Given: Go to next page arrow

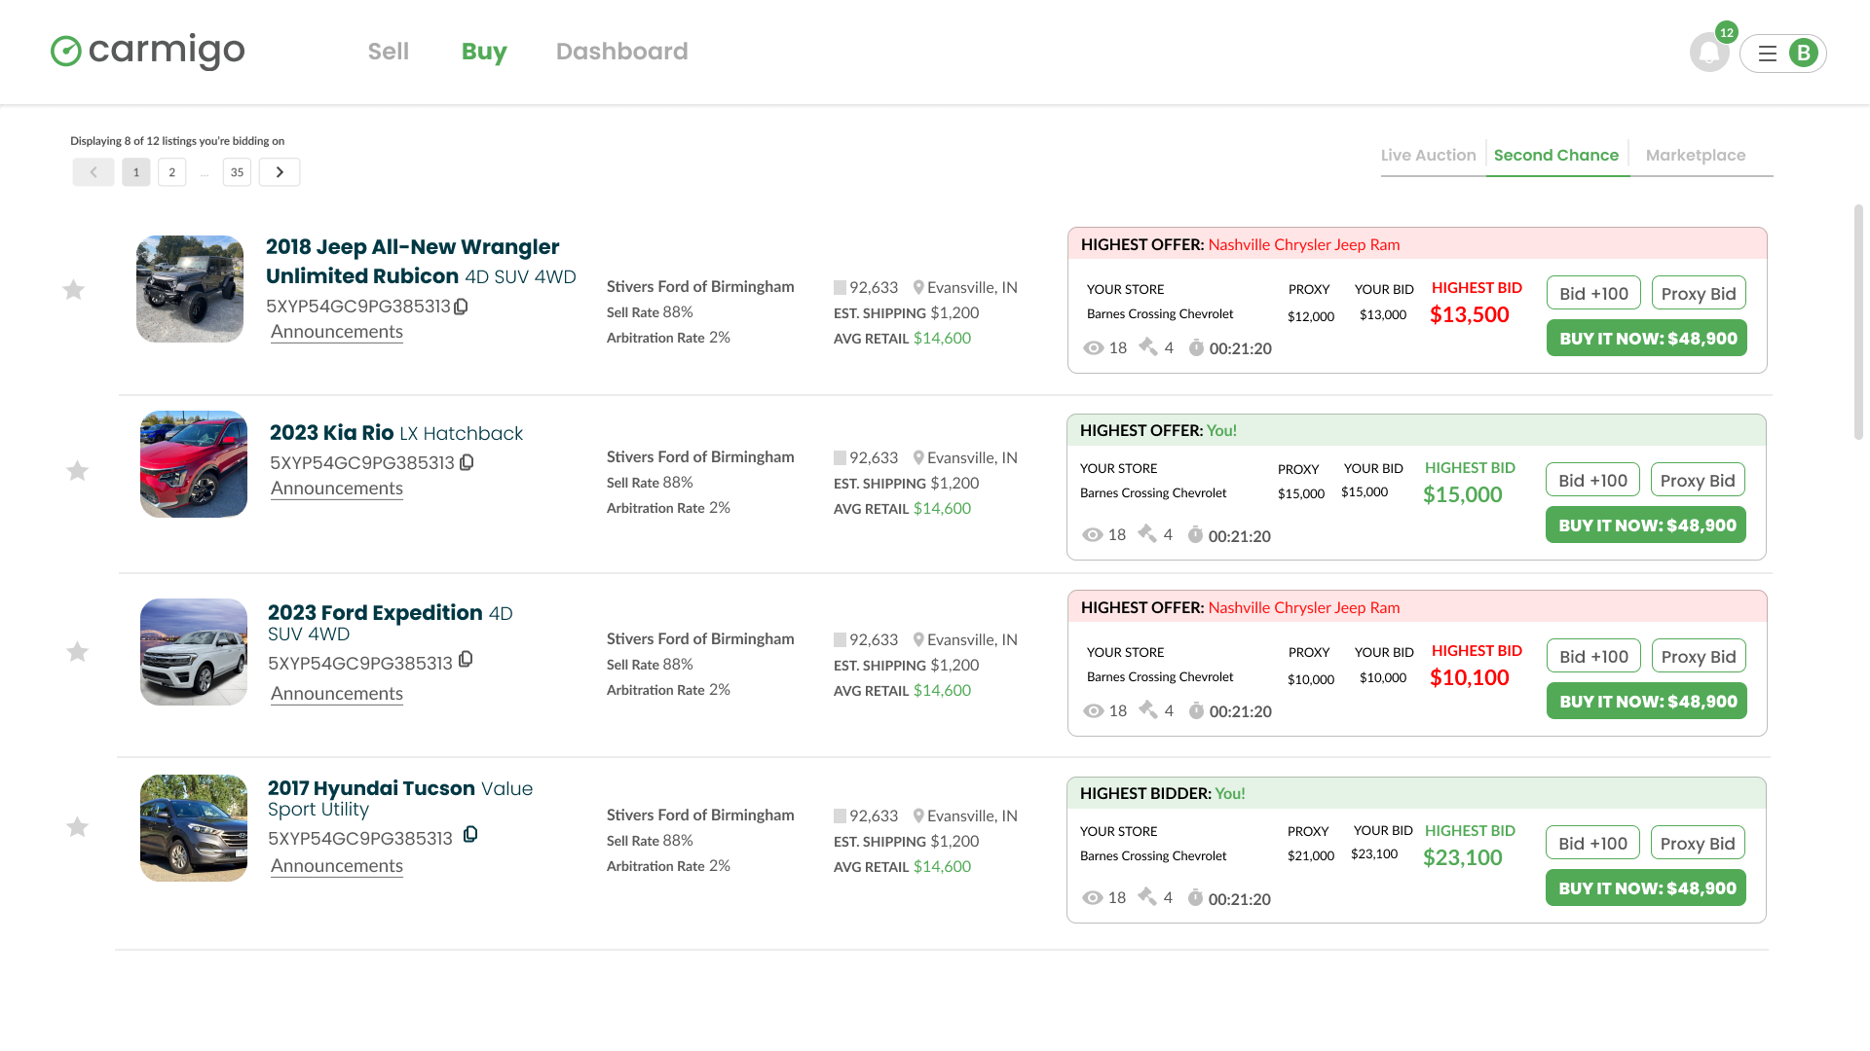Looking at the screenshot, I should (280, 172).
